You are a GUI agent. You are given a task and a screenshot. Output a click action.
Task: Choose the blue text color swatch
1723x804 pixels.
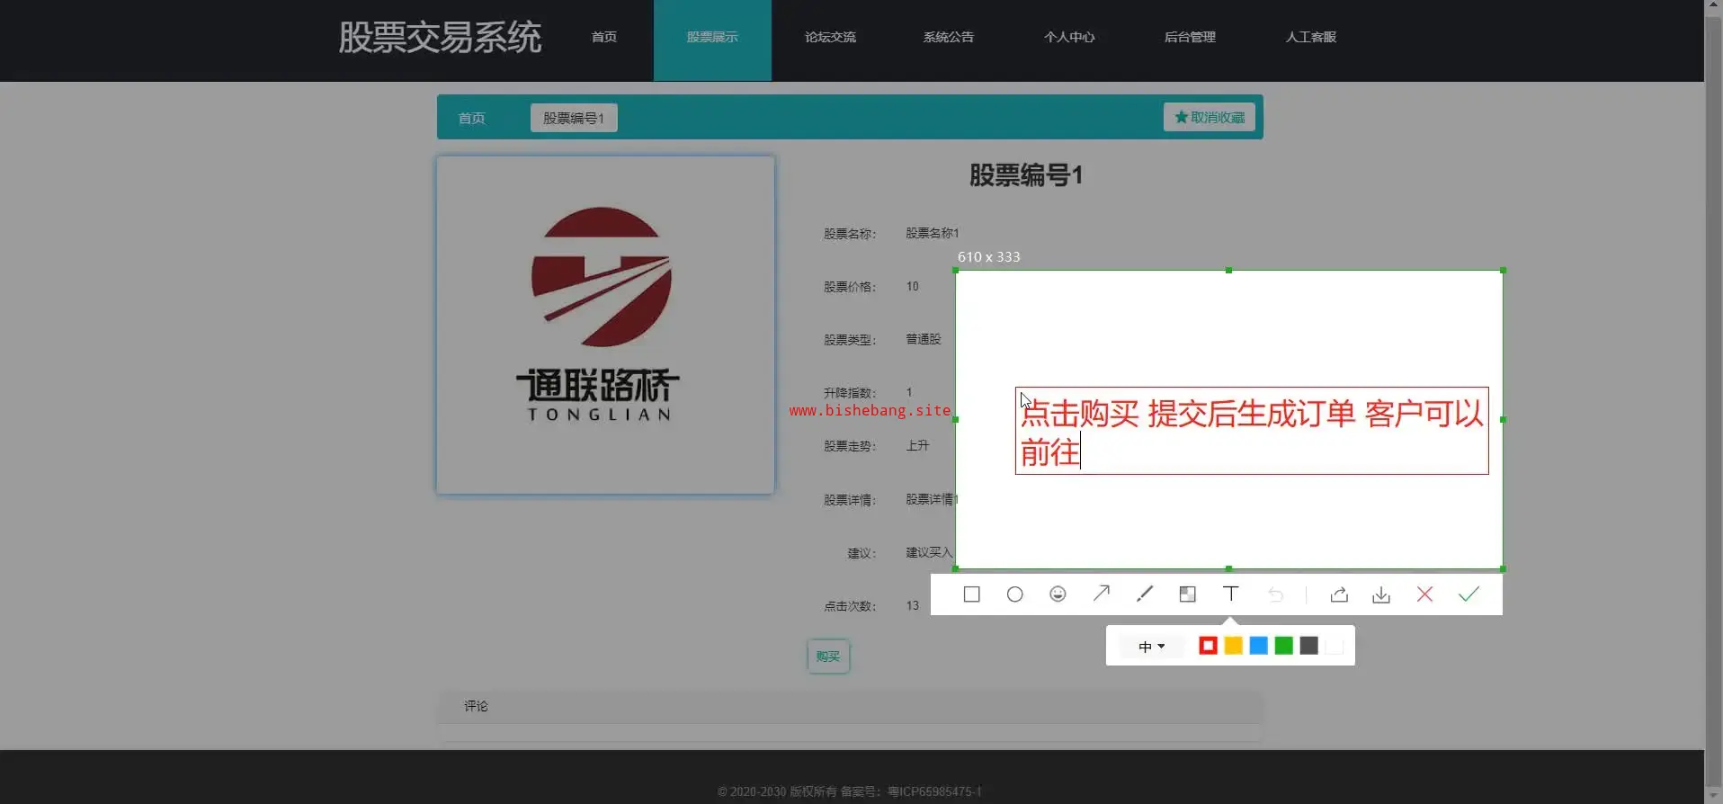(x=1258, y=646)
